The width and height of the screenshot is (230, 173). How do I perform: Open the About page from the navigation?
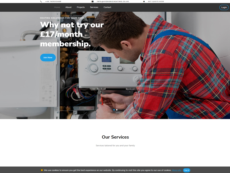pyautogui.click(x=68, y=7)
